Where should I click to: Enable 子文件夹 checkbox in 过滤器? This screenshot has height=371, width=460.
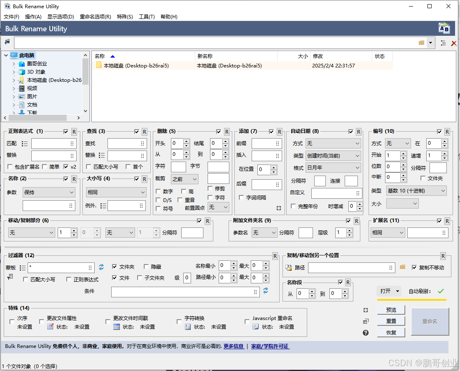(140, 278)
